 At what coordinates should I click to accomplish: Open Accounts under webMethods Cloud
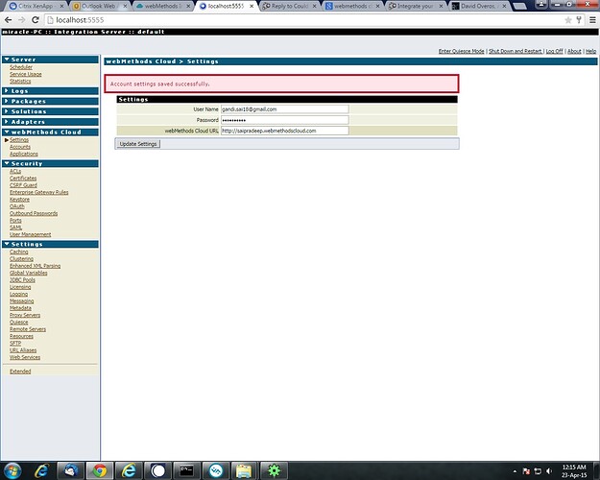[x=20, y=147]
